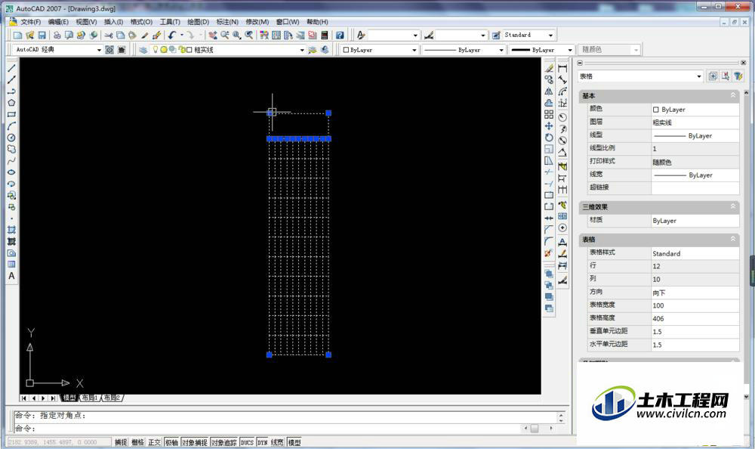The width and height of the screenshot is (755, 449).
Task: Toggle DYN dynamic input
Action: [x=263, y=442]
